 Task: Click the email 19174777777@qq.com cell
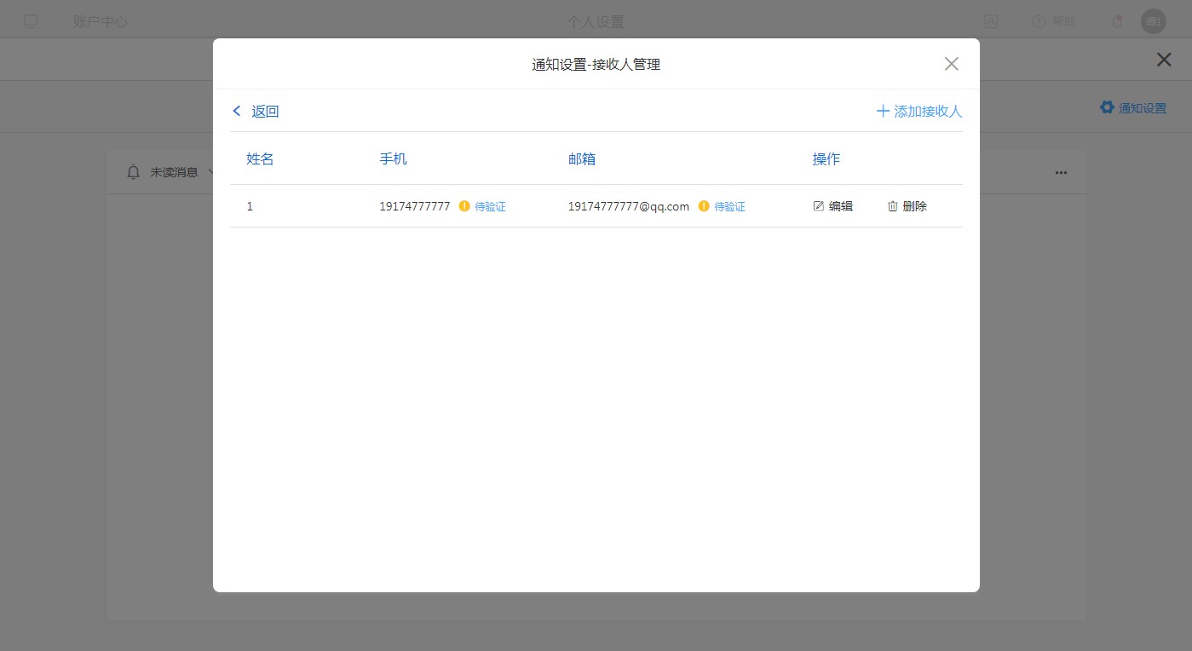click(x=628, y=206)
